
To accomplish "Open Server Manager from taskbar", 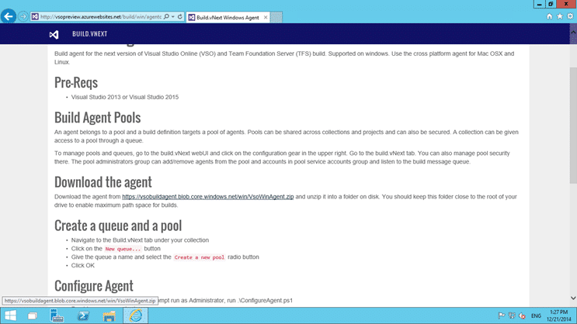I will pos(57,315).
